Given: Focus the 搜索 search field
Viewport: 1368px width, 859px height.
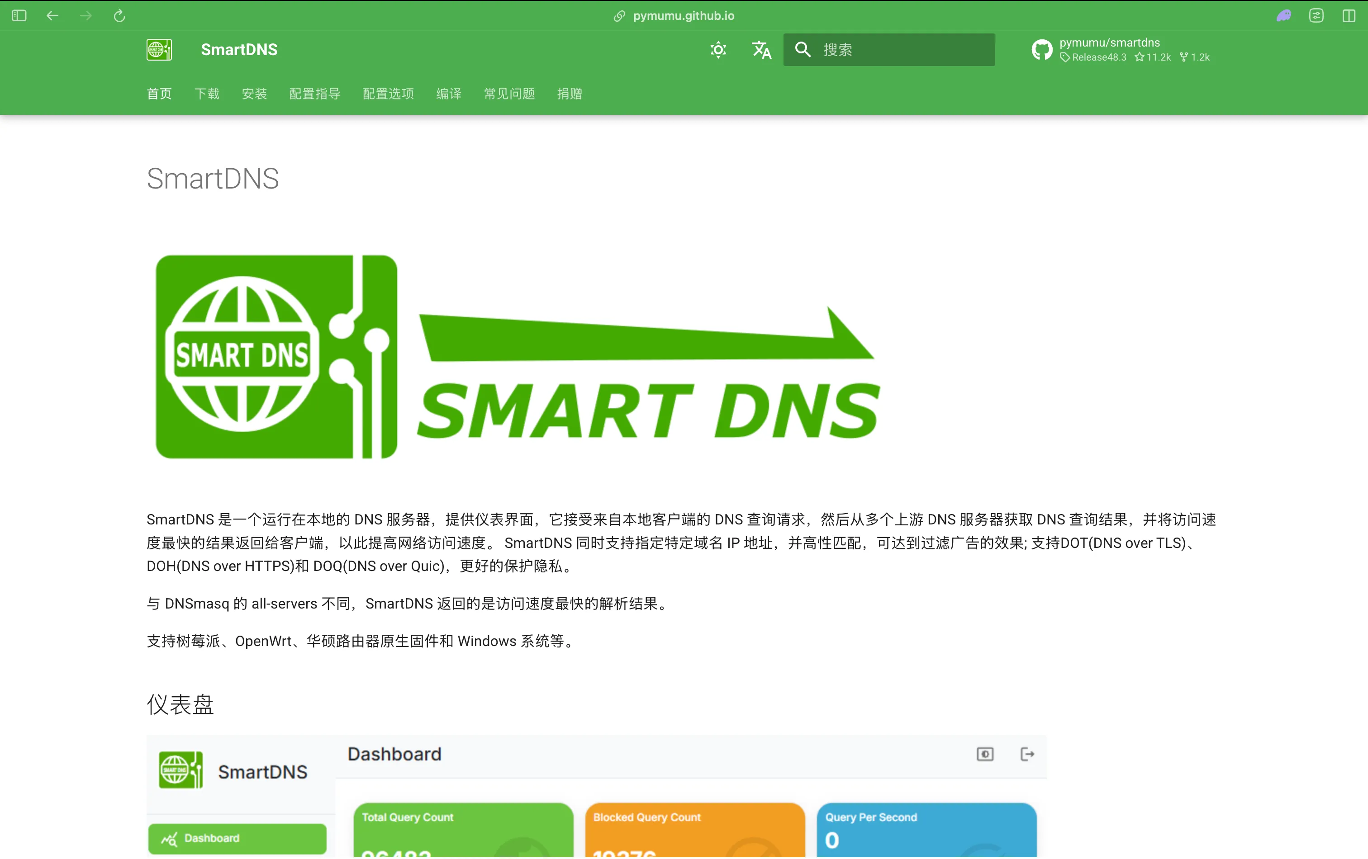Looking at the screenshot, I should (889, 49).
